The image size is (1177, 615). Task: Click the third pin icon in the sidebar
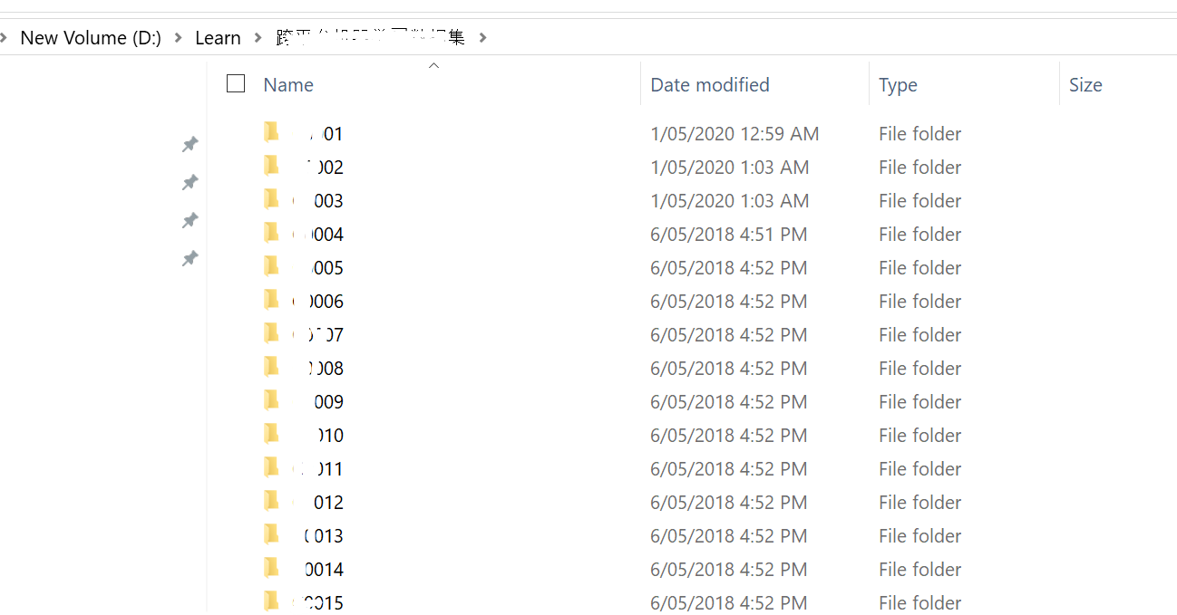(190, 220)
